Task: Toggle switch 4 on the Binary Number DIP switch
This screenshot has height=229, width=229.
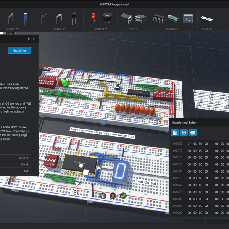Action: 54,161
